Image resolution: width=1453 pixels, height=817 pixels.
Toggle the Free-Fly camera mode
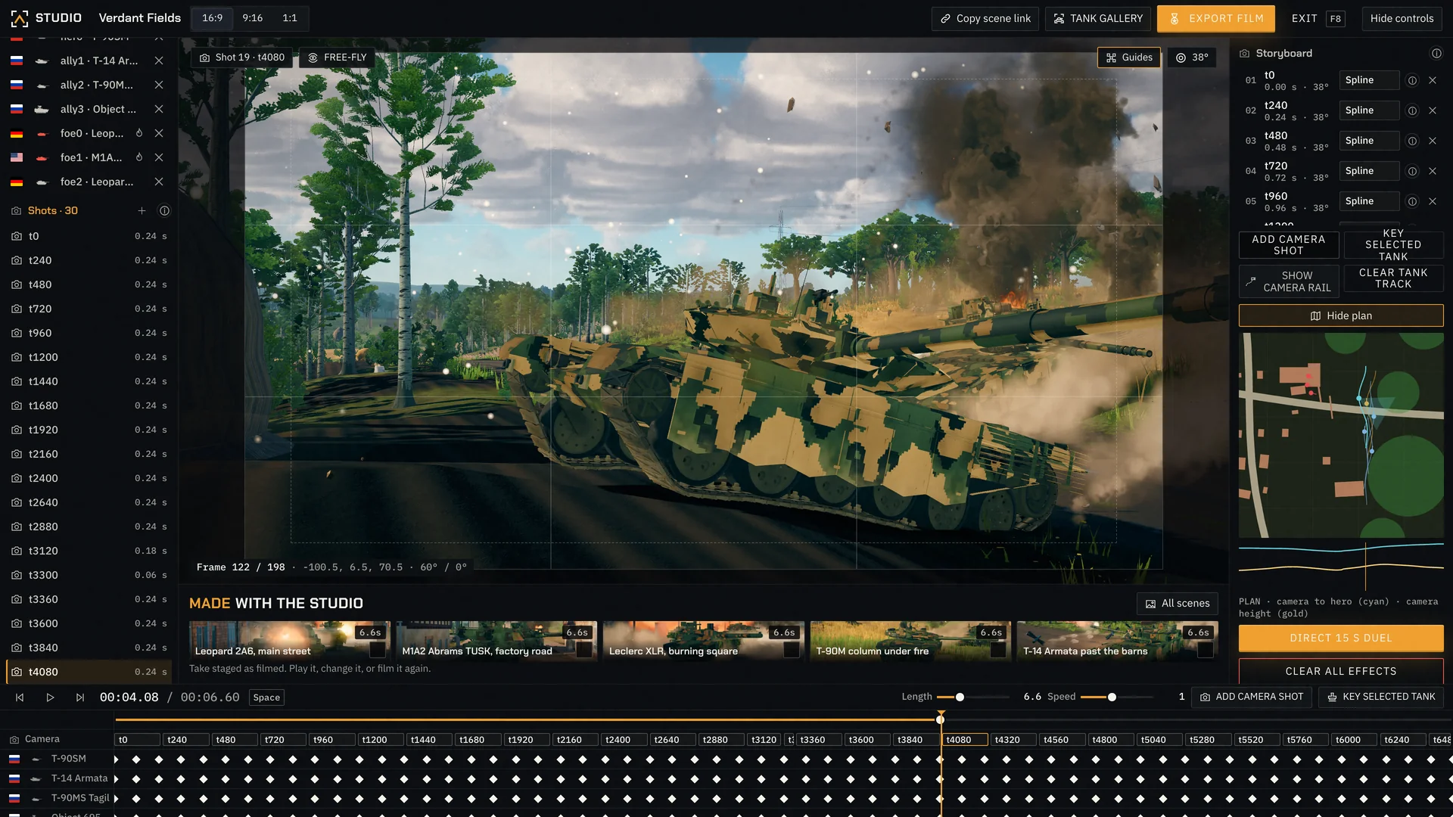[x=337, y=57]
